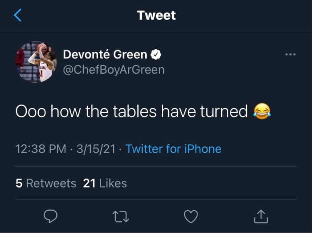
Task: Tap the 3/15/21 date text
Action: [97, 149]
